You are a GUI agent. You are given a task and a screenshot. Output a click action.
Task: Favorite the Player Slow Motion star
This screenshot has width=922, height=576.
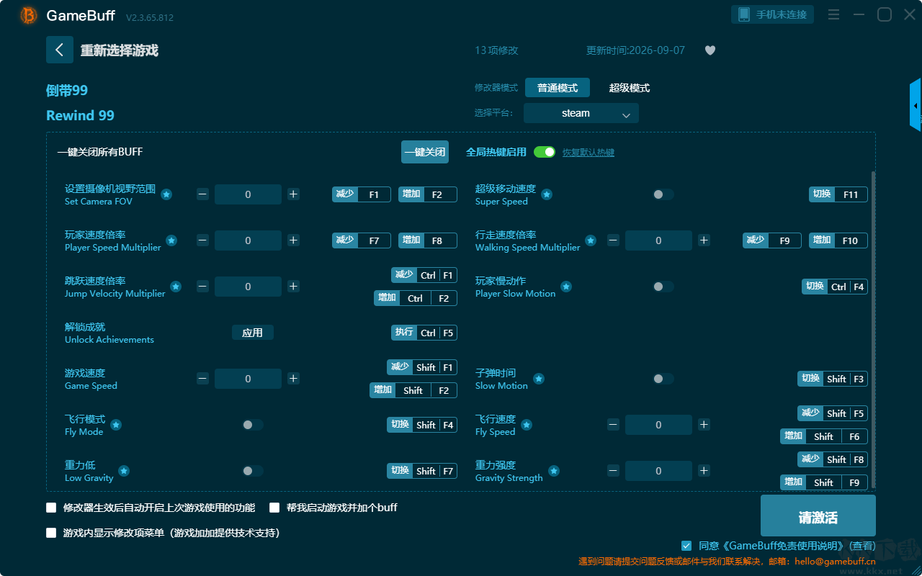(x=566, y=287)
